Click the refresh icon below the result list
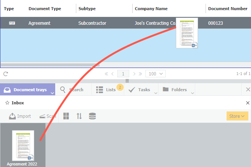The width and height of the screenshot is (251, 167). coord(6,74)
